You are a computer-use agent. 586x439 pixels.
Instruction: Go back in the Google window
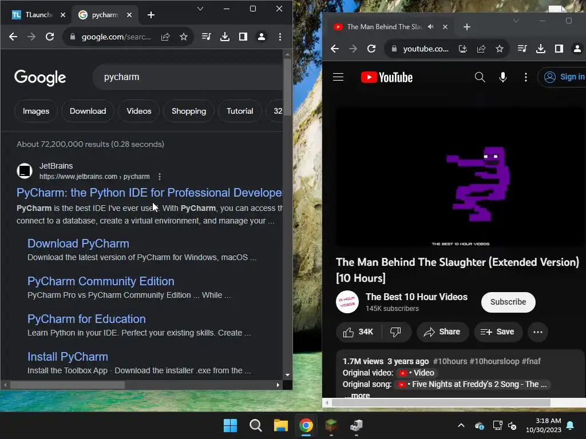point(13,37)
